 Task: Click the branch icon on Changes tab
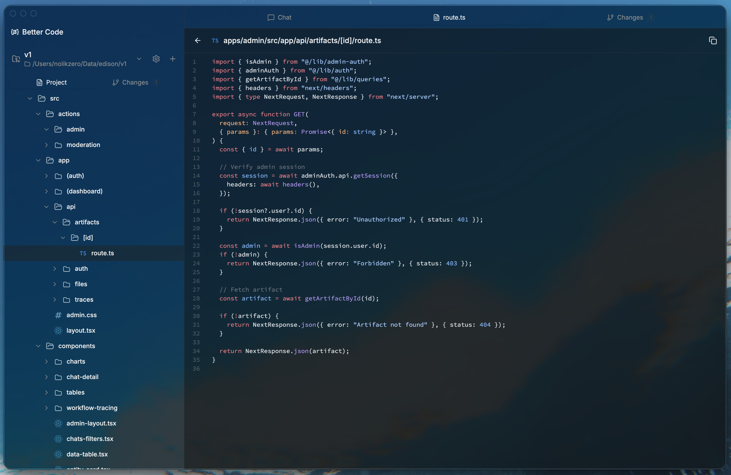pos(610,18)
